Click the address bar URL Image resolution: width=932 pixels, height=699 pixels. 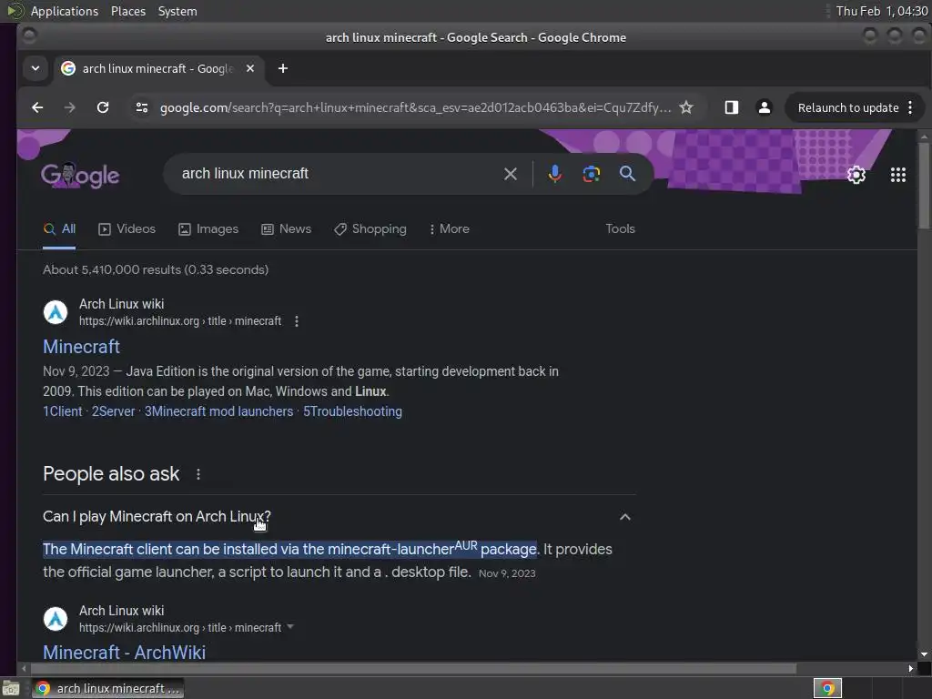tap(415, 107)
